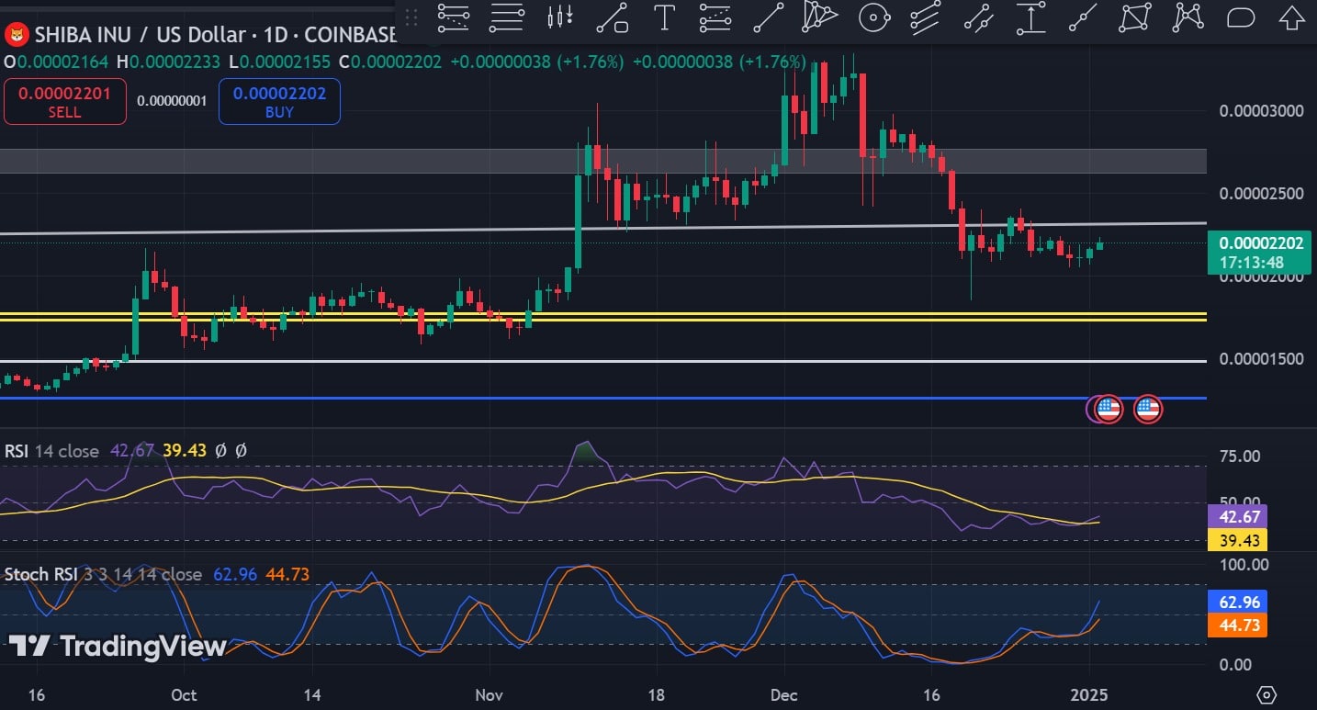Click the Dec label on the time axis

pyautogui.click(x=783, y=694)
